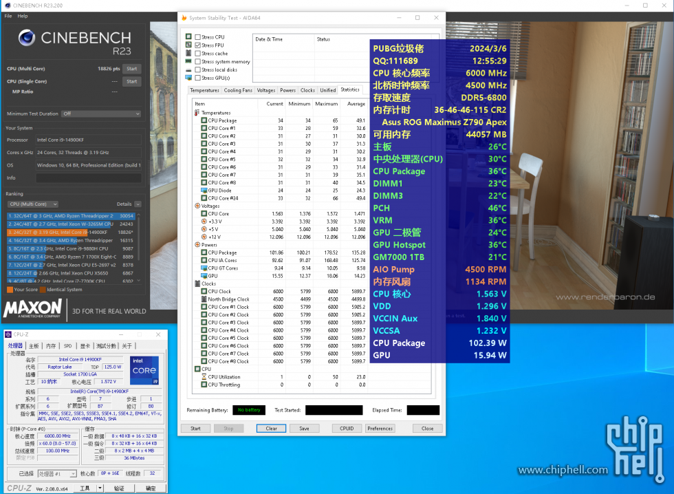Click the Identical System legend swatch
The width and height of the screenshot is (674, 494).
pos(43,290)
